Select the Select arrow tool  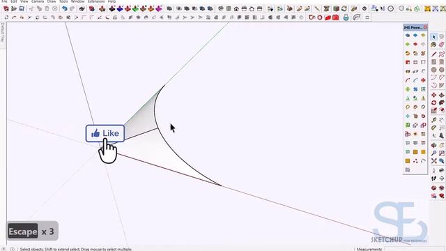click(x=433, y=37)
